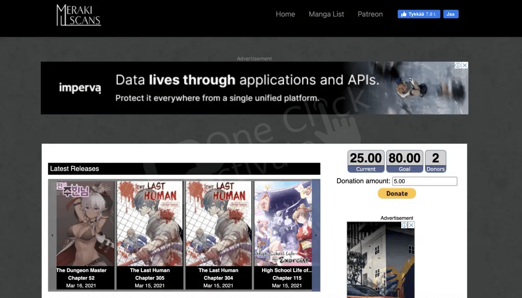Click the 2 Donors counter
Screen dimensions: 522x298
435,161
